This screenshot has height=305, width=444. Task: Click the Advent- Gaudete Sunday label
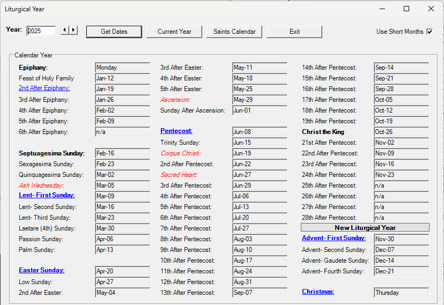coord(336,261)
